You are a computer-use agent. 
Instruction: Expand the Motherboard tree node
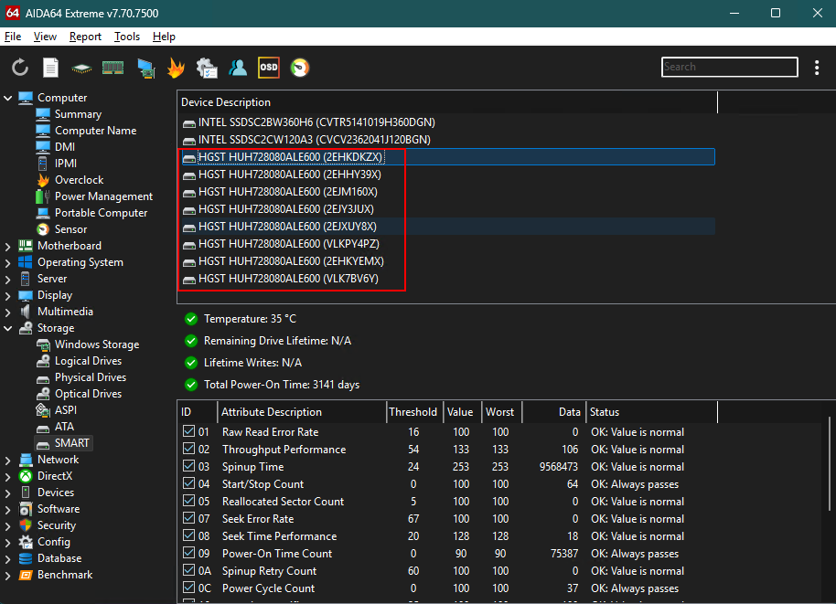[x=8, y=246]
